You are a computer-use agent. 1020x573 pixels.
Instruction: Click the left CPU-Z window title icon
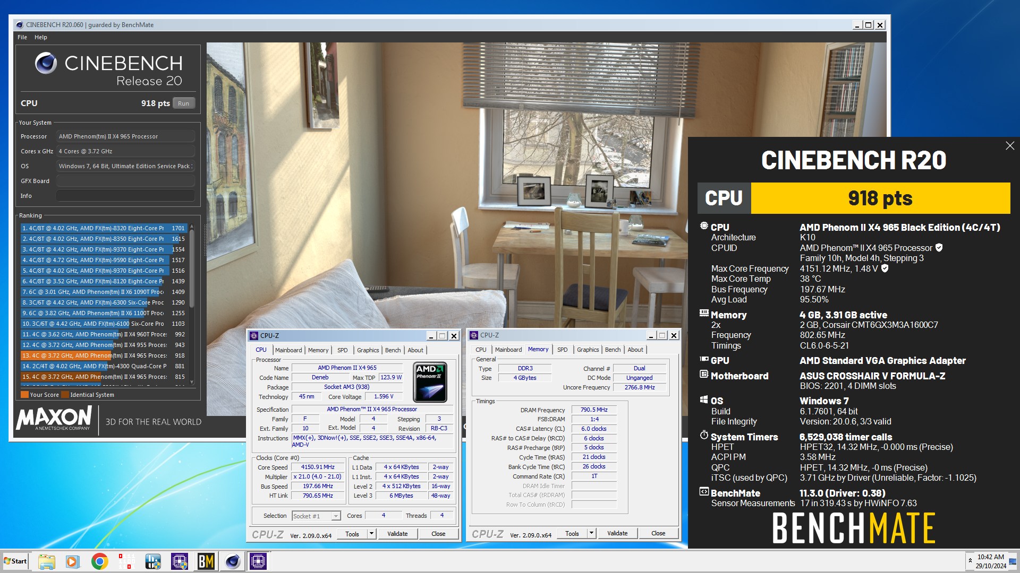pyautogui.click(x=254, y=336)
